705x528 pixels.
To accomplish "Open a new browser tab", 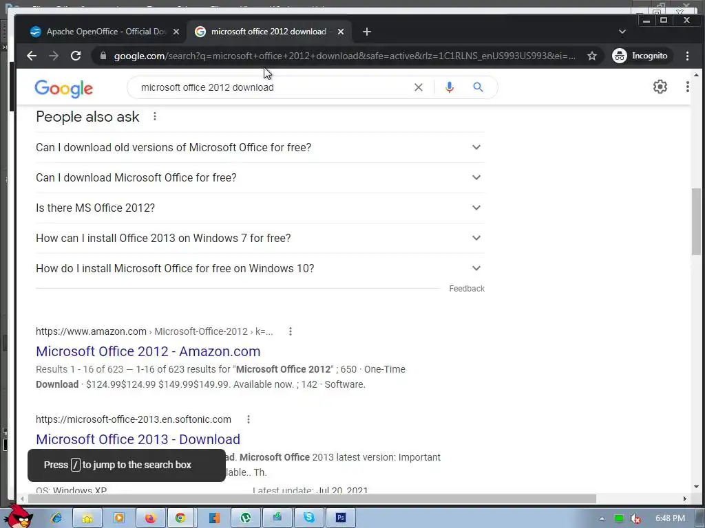I will pyautogui.click(x=366, y=32).
